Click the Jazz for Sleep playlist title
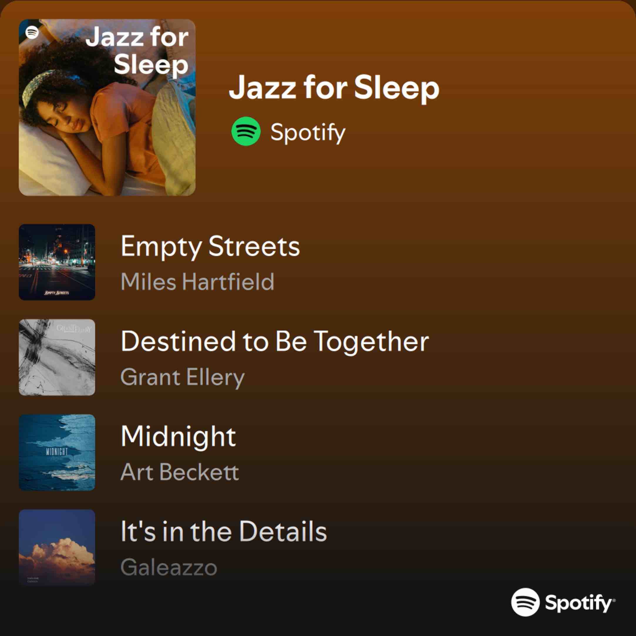Image resolution: width=636 pixels, height=636 pixels. (x=334, y=87)
